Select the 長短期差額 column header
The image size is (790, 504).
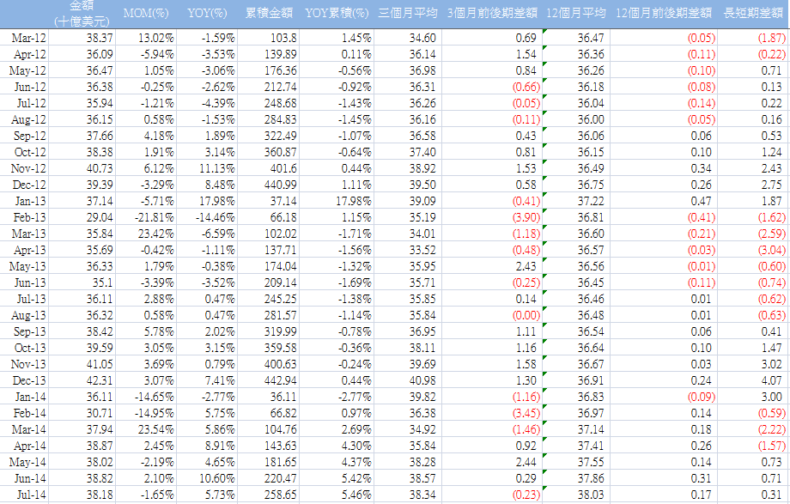[753, 13]
